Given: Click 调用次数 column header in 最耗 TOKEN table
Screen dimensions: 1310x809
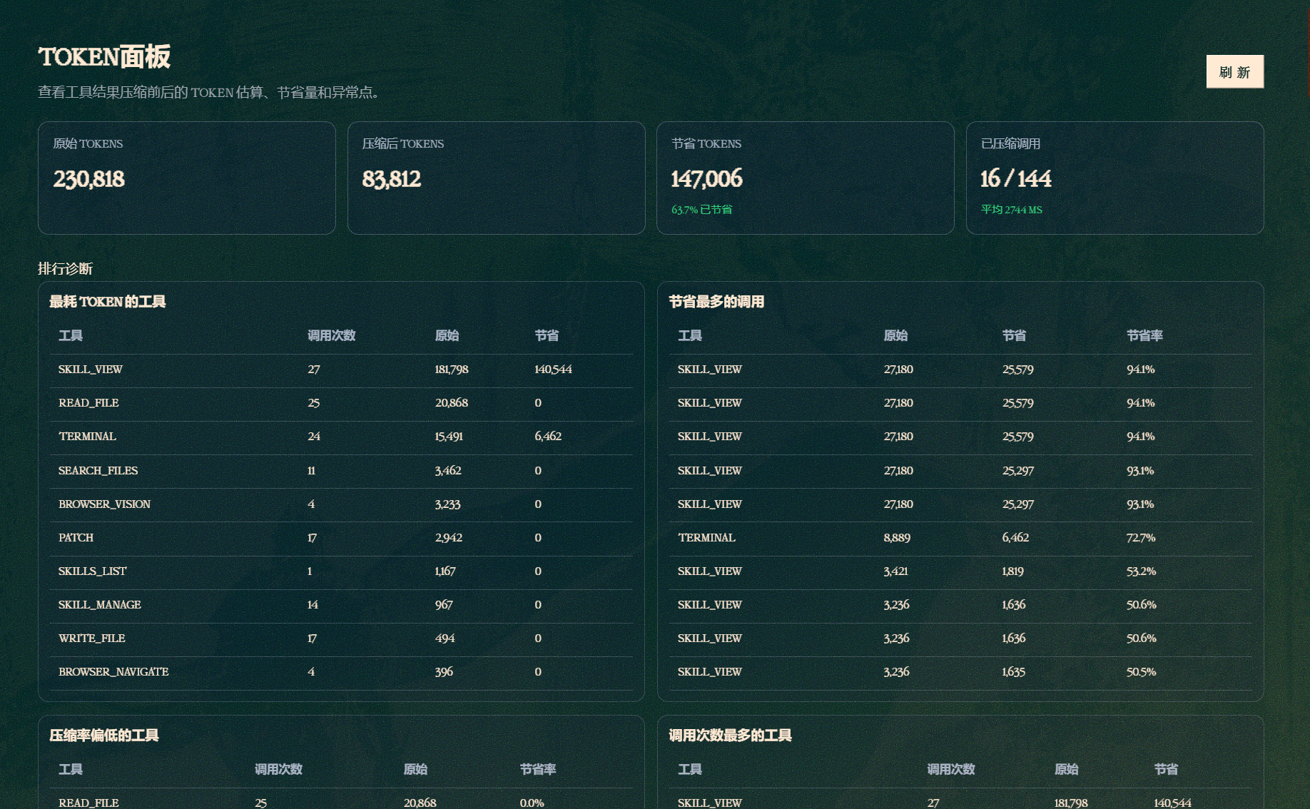Looking at the screenshot, I should 331,335.
